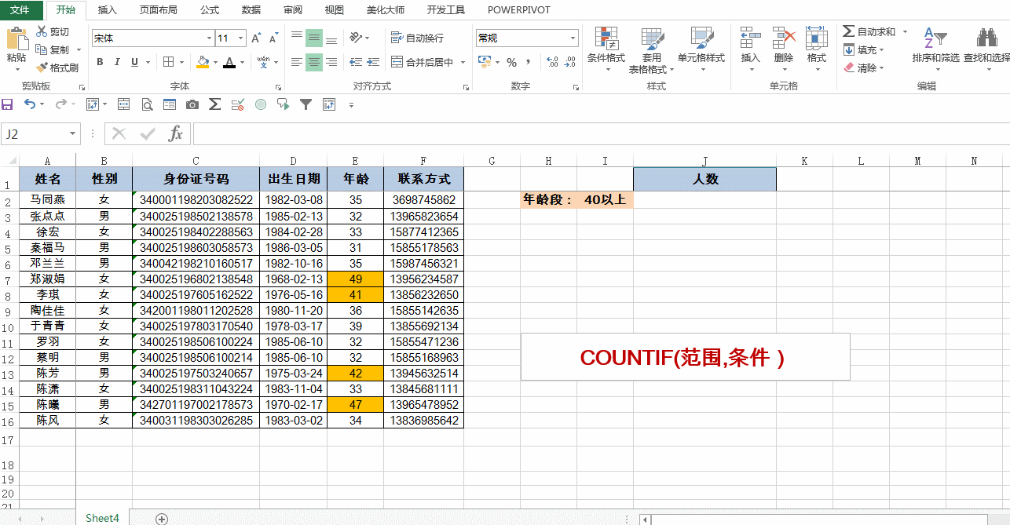Apply percent style (%) number format
Screen dimensions: 1010x525
tap(511, 62)
